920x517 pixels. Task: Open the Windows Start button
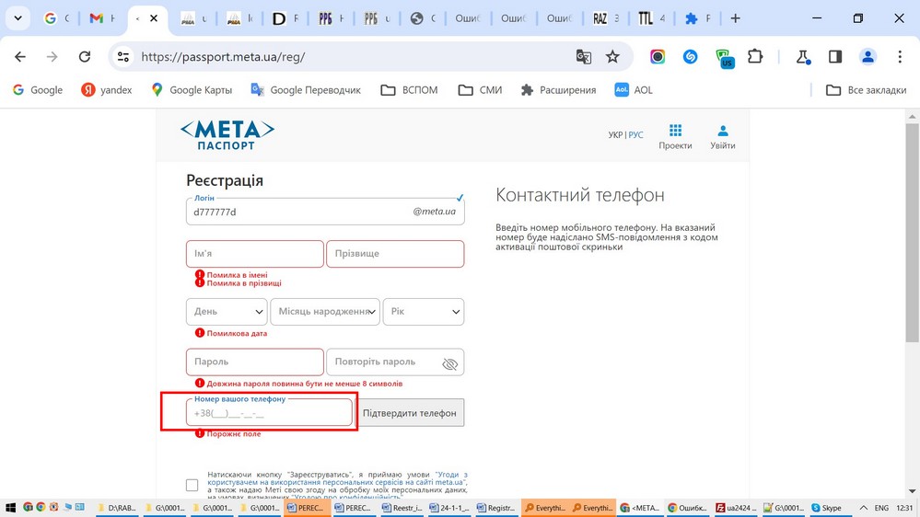10,508
